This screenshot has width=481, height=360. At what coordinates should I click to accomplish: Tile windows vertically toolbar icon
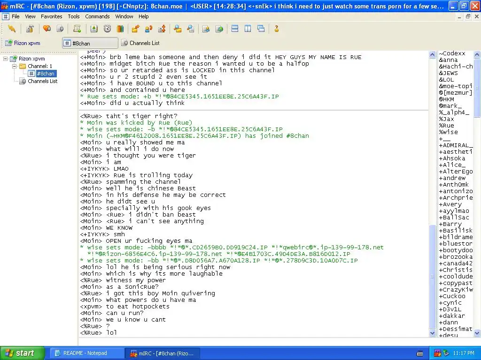tap(248, 29)
